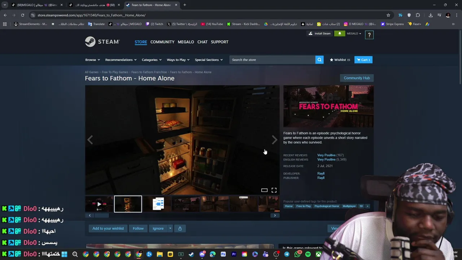Click the Steam logo in the header
The height and width of the screenshot is (260, 462).
pyautogui.click(x=102, y=42)
